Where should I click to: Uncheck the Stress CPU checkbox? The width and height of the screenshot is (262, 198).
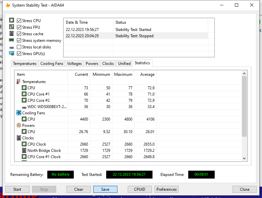click(19, 21)
